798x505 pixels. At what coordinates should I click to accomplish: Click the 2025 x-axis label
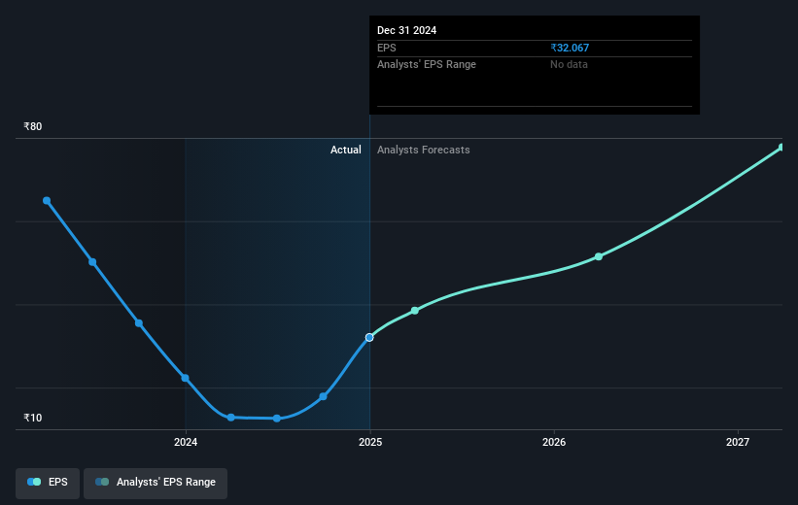pyautogui.click(x=370, y=442)
